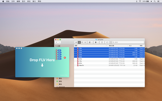
Task: Switch Finder to gallery view
Action: (x=85, y=42)
